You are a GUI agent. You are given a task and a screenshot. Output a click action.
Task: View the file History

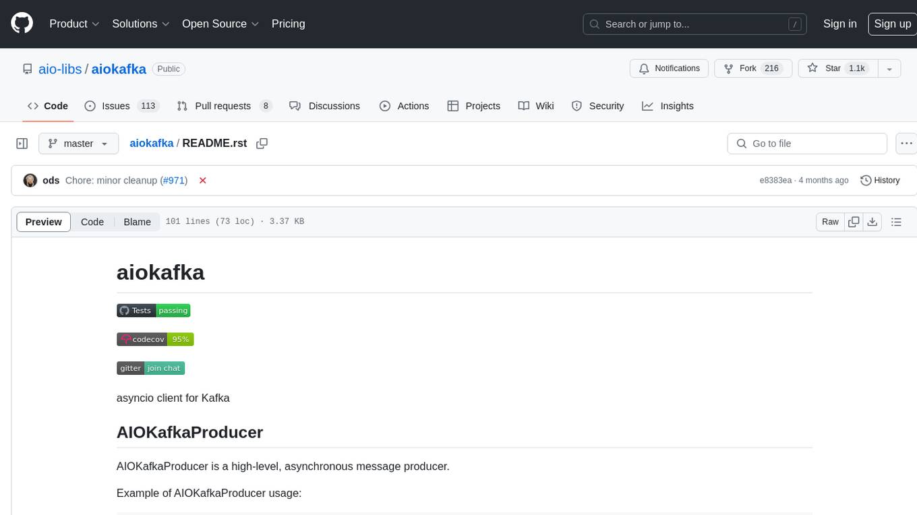click(881, 181)
